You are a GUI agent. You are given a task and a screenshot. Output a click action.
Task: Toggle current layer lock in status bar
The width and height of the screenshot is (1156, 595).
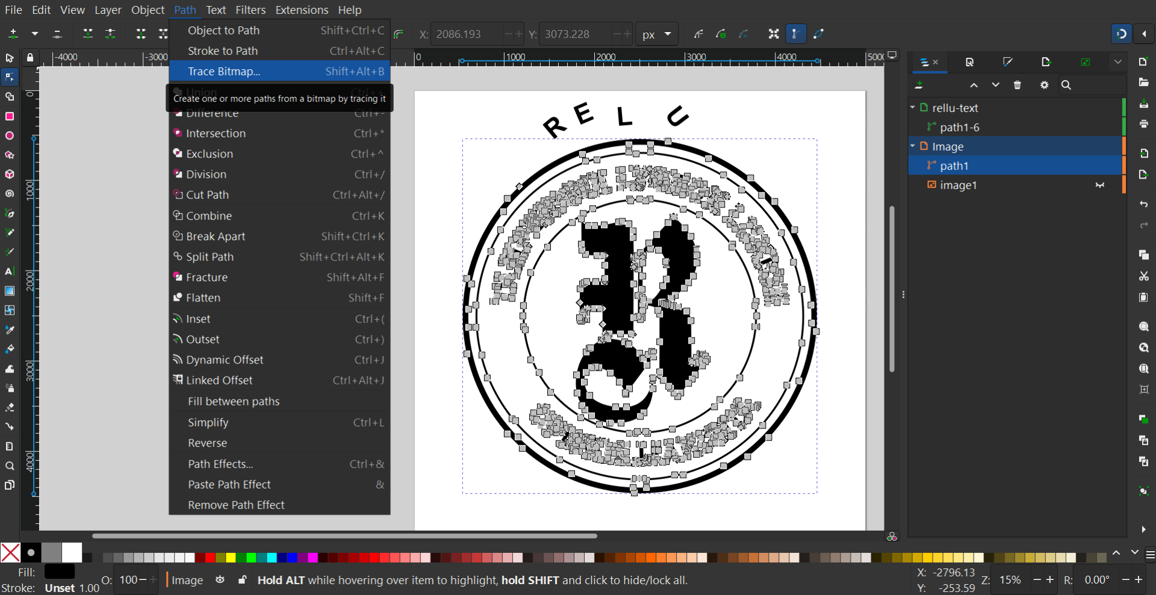[242, 580]
